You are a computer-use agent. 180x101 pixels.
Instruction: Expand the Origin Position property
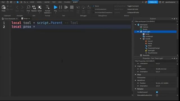tap(138, 69)
